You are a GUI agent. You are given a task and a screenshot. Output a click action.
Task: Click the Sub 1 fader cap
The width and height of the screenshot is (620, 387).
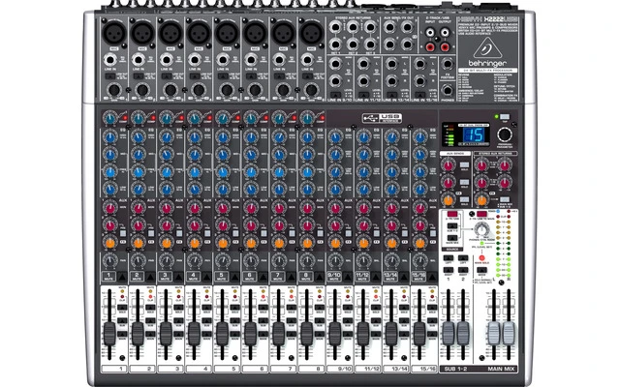[x=449, y=334]
